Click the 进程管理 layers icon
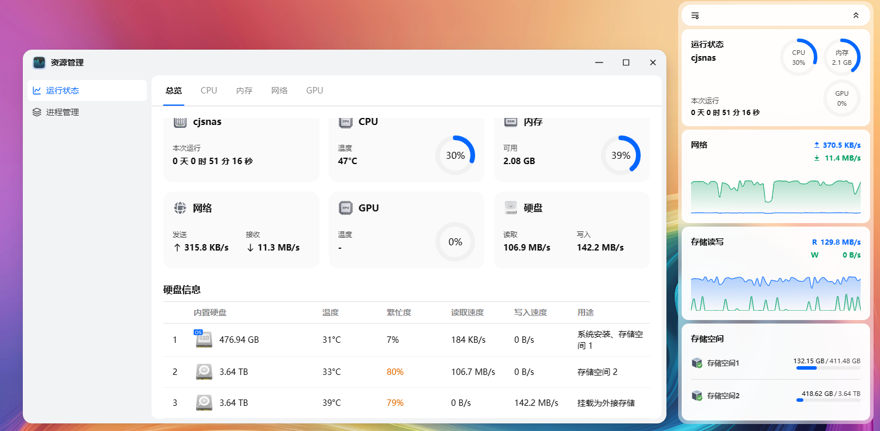 pyautogui.click(x=38, y=112)
